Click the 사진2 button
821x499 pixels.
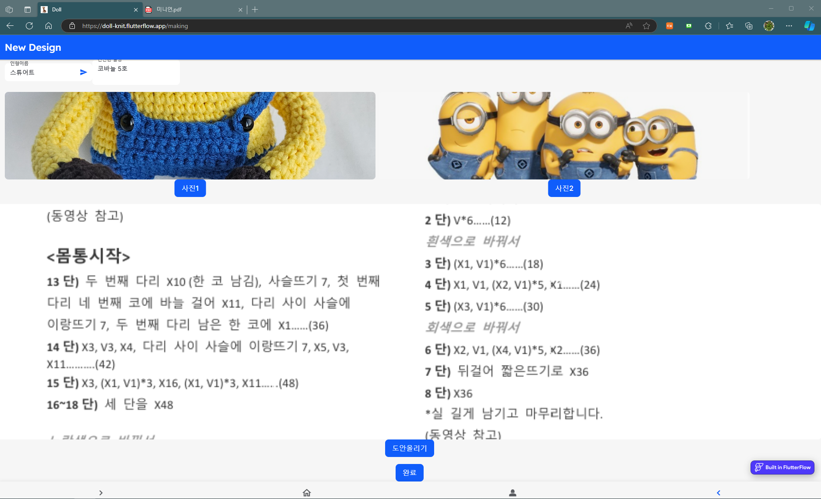coord(565,188)
